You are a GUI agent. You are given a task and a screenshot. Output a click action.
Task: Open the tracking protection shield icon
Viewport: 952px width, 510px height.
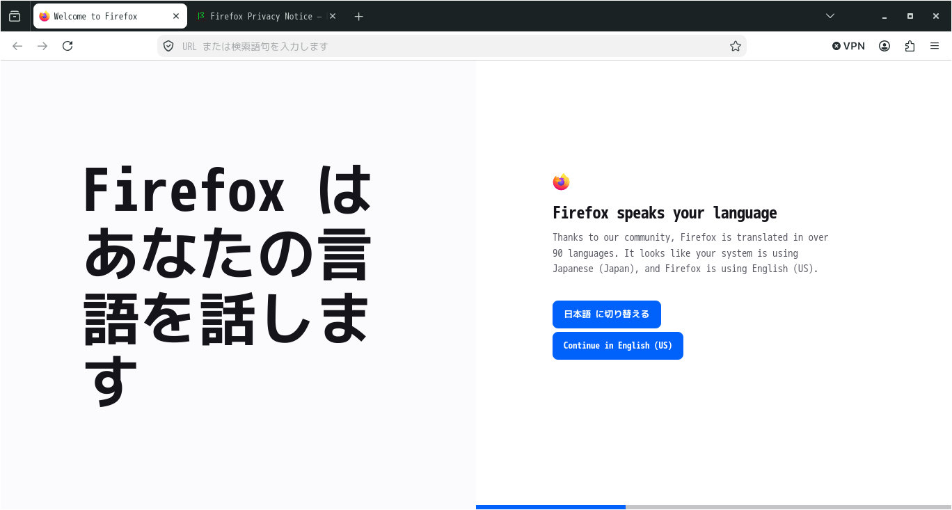point(168,46)
